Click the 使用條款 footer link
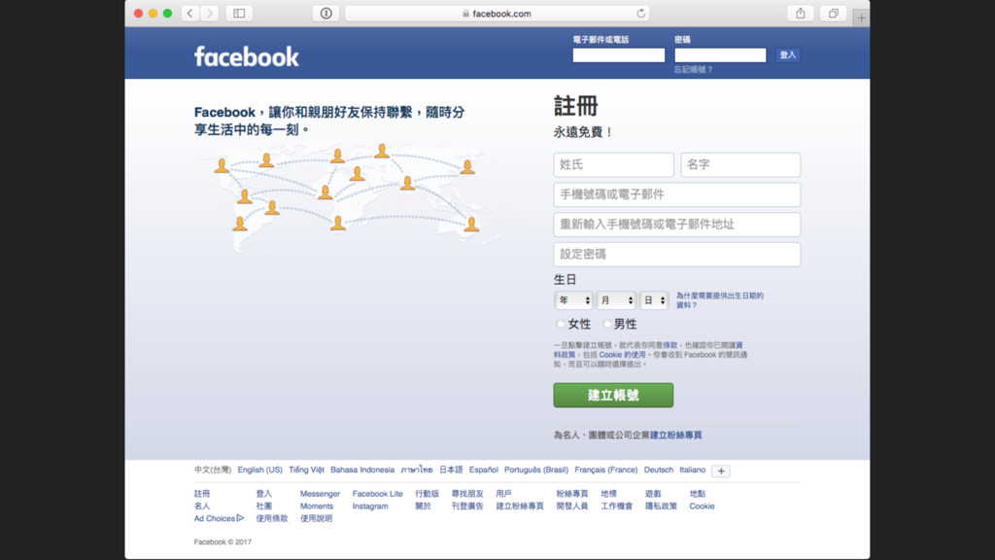Image resolution: width=995 pixels, height=560 pixels. [x=272, y=518]
